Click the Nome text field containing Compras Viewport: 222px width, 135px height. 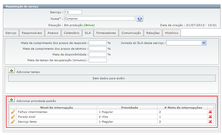point(99,19)
